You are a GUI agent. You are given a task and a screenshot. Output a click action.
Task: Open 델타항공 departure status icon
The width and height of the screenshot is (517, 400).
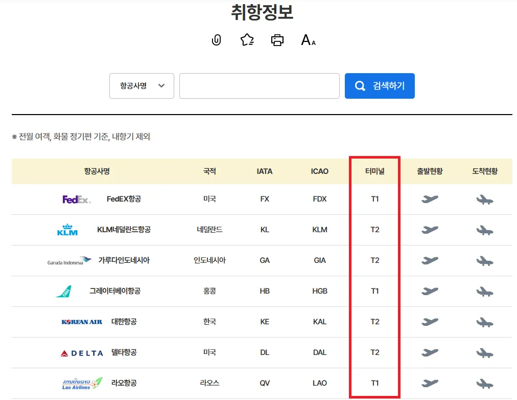[430, 352]
